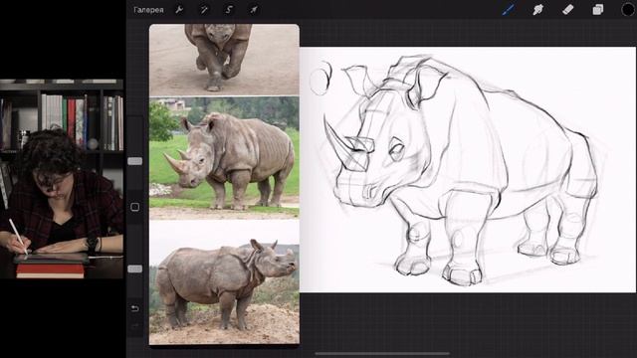The width and height of the screenshot is (637, 358).
Task: Open the Actions wrench menu
Action: pyautogui.click(x=179, y=9)
